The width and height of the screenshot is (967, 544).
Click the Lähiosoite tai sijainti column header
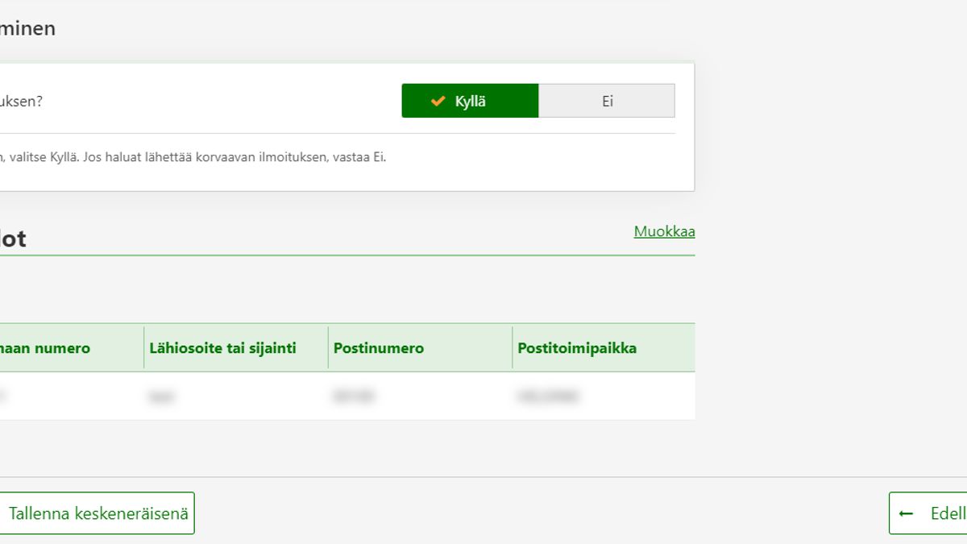(222, 348)
